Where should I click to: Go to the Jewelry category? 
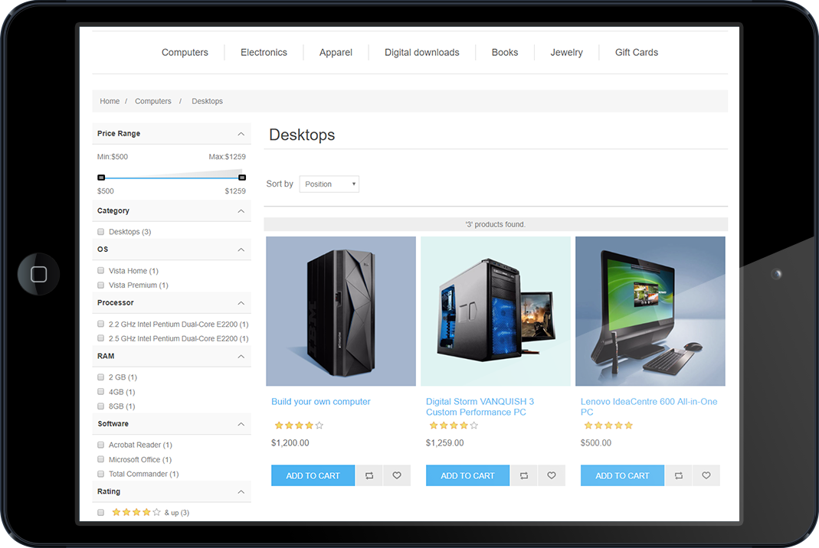coord(567,52)
